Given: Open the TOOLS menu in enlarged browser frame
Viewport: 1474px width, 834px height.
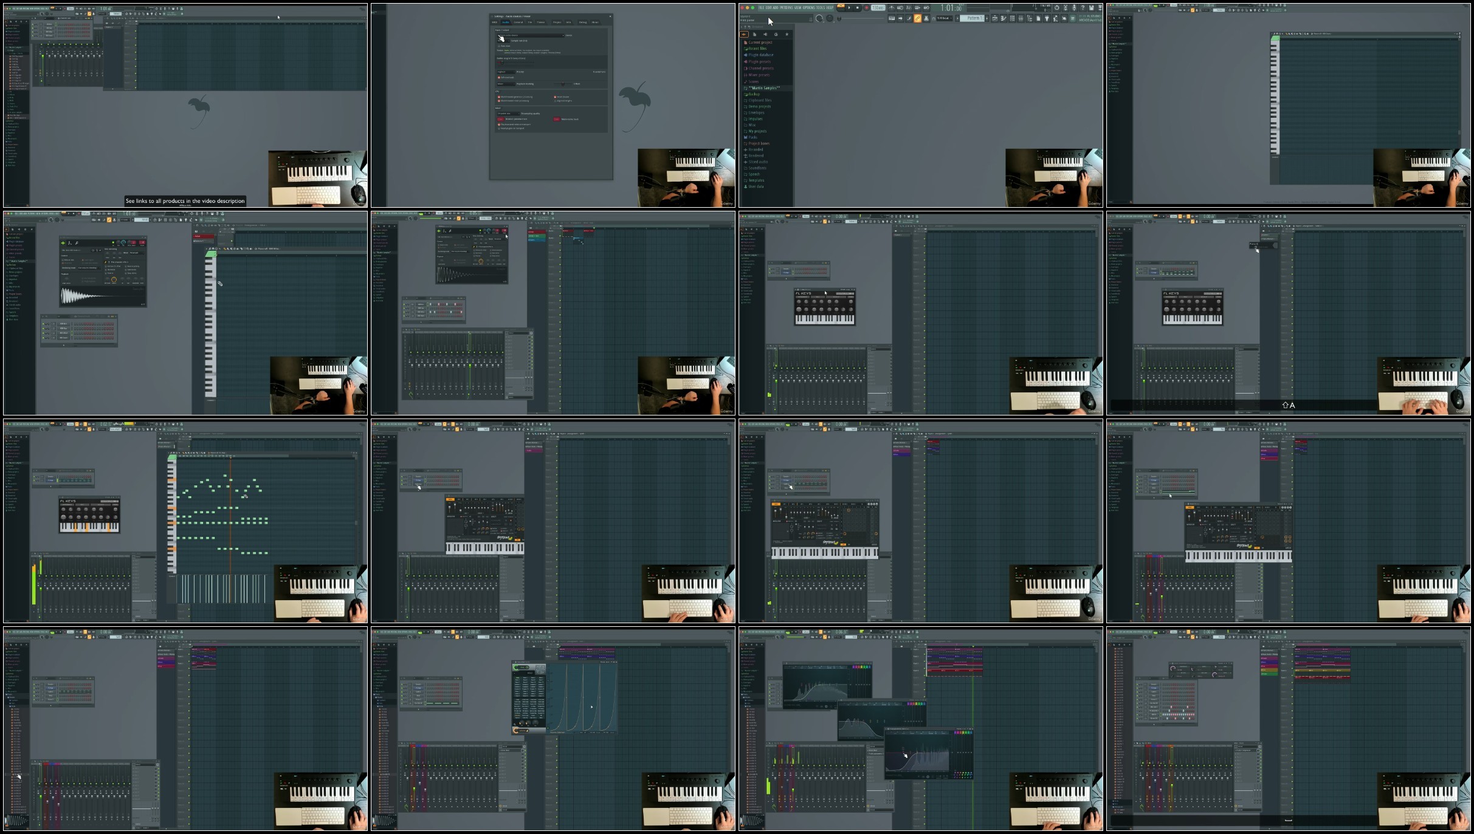Looking at the screenshot, I should [821, 8].
